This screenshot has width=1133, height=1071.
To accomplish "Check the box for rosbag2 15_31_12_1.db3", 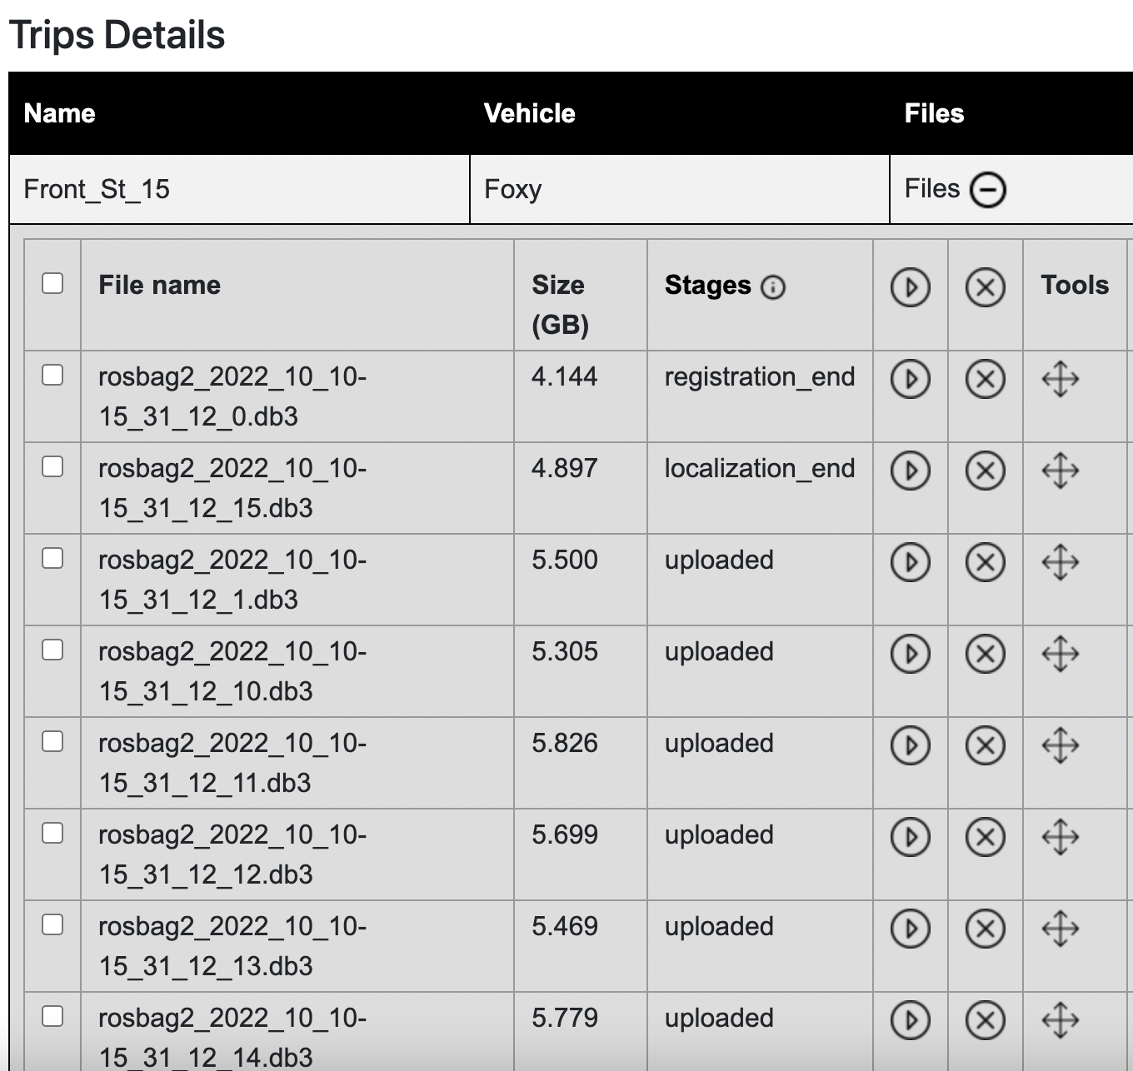I will click(52, 558).
